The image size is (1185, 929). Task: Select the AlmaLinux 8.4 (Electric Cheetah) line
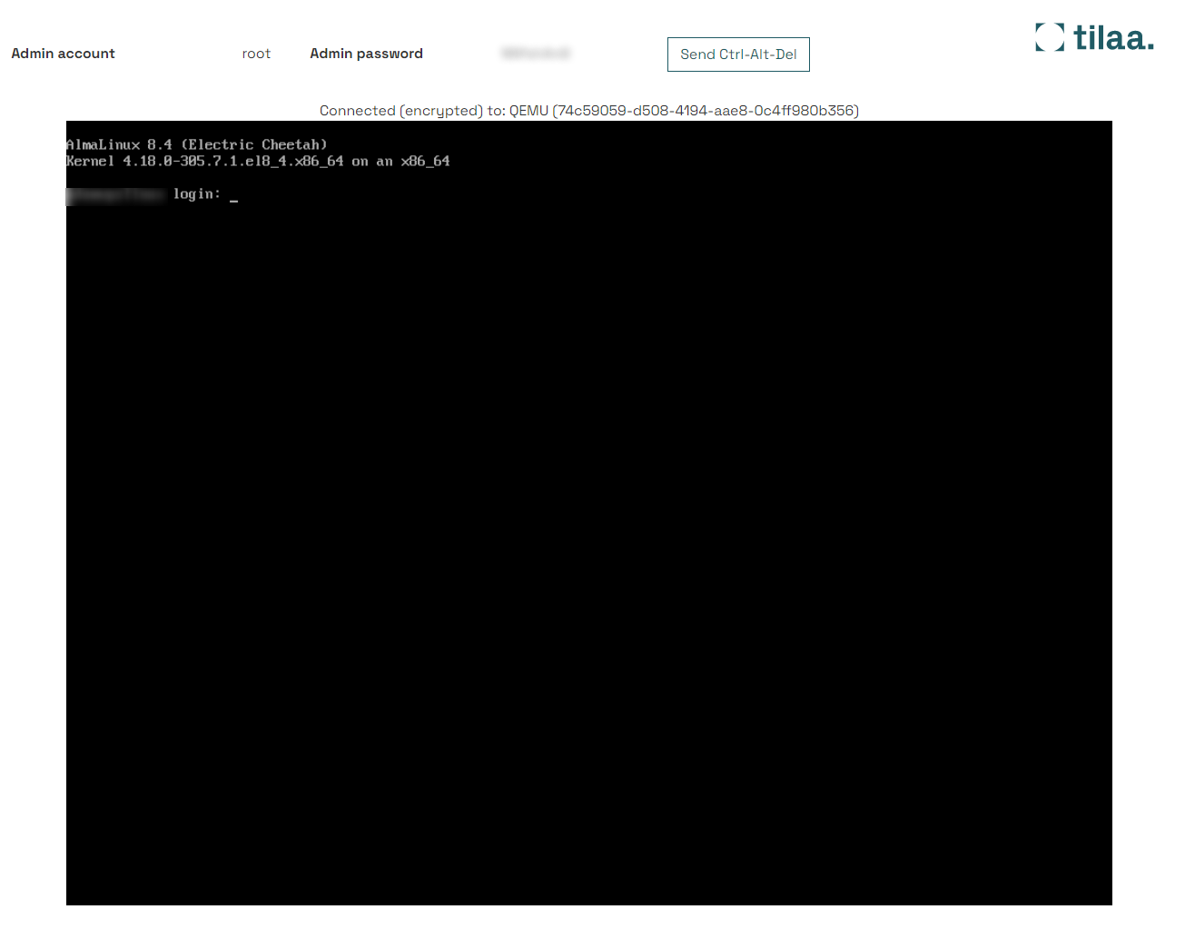[x=196, y=144]
